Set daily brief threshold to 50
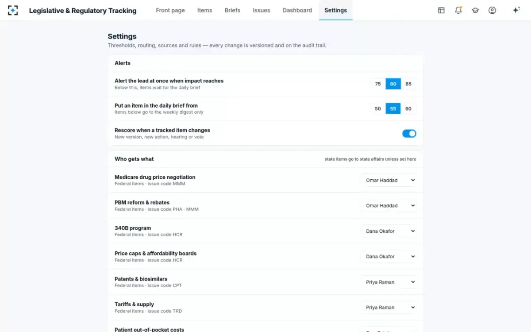Image resolution: width=531 pixels, height=332 pixels. pos(378,108)
